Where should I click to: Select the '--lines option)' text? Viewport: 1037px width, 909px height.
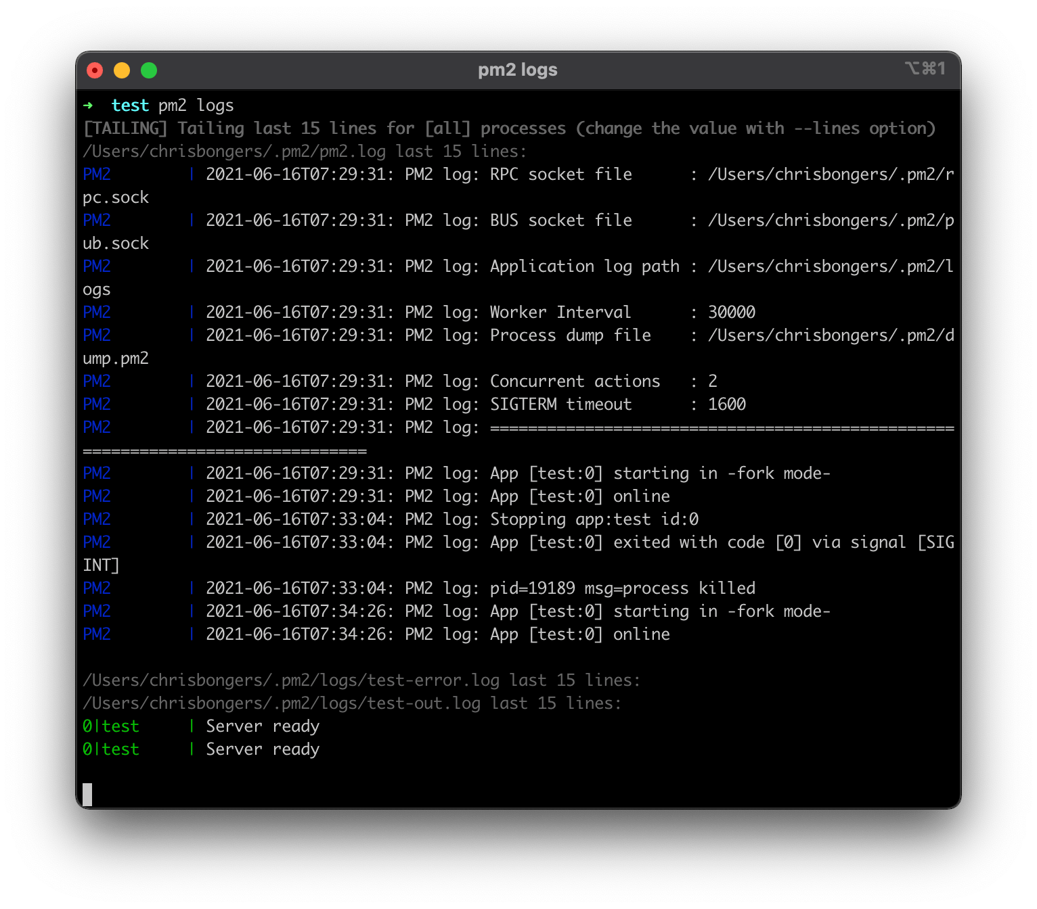pos(864,129)
